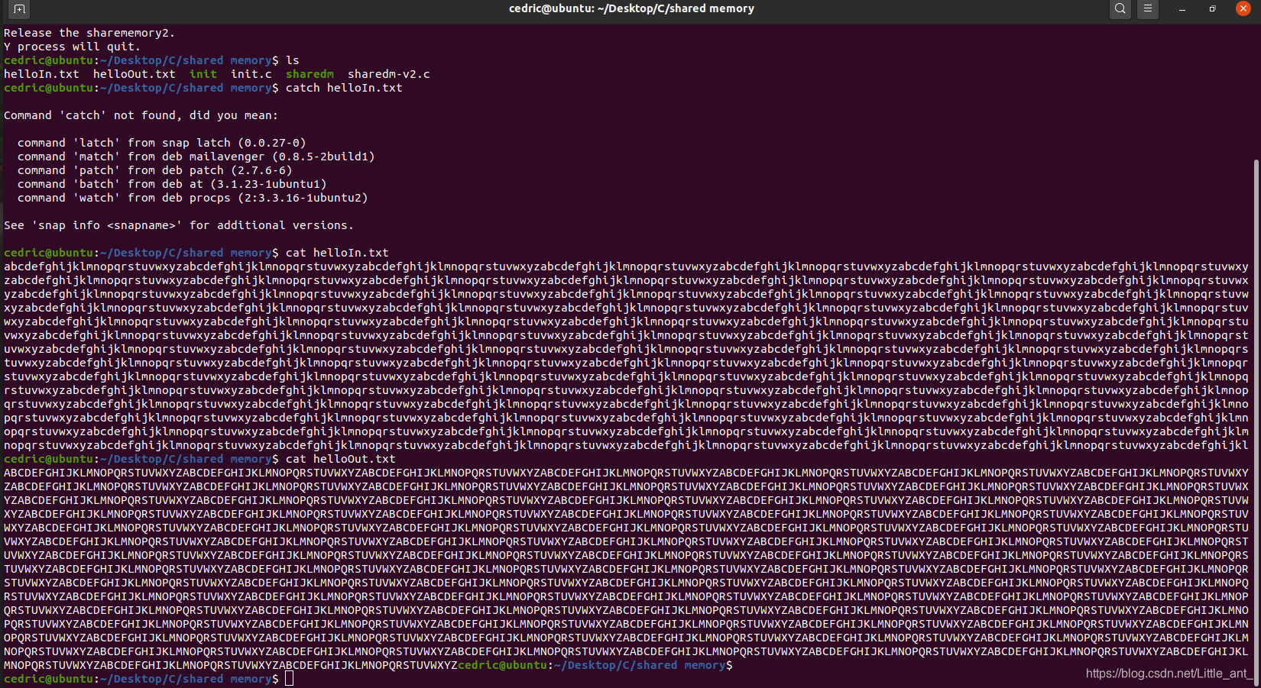Click the green 'init' executable name
Image resolution: width=1261 pixels, height=688 pixels.
pyautogui.click(x=203, y=74)
